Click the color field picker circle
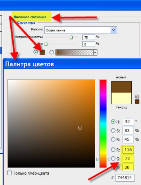 point(80,128)
